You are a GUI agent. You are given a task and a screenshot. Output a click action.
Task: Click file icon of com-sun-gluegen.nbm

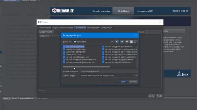pyautogui.click(x=64, y=47)
